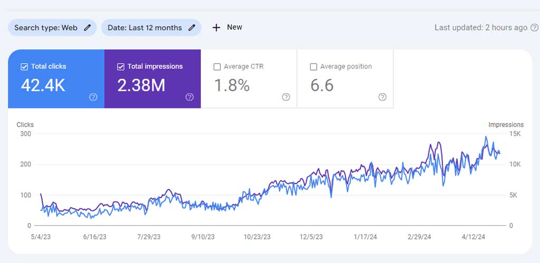Open the Search type: Web filter chip
This screenshot has height=263, width=540.
point(52,28)
